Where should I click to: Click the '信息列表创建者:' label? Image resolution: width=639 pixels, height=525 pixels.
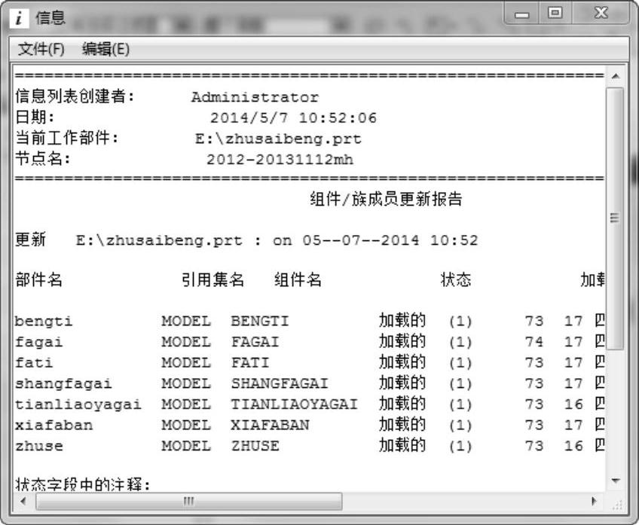pyautogui.click(x=75, y=96)
